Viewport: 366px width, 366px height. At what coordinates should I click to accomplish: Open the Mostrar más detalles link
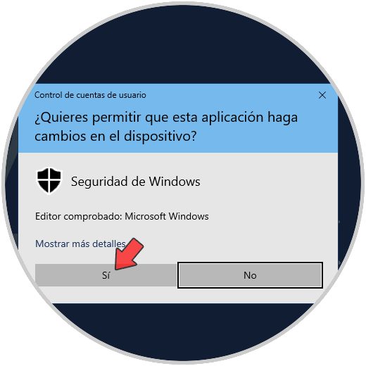(x=80, y=244)
